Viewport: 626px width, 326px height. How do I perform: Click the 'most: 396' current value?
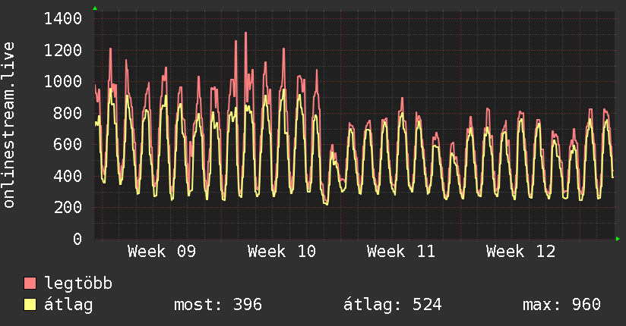pyautogui.click(x=218, y=305)
